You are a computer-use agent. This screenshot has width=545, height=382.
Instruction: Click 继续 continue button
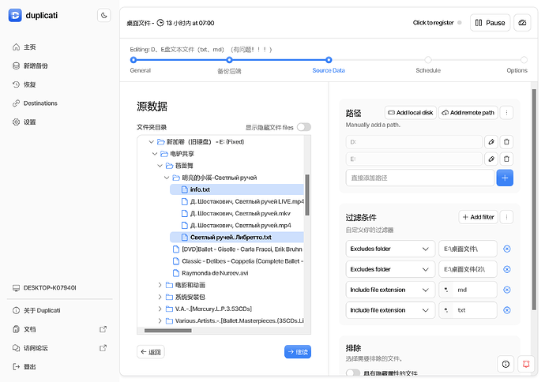coord(298,352)
